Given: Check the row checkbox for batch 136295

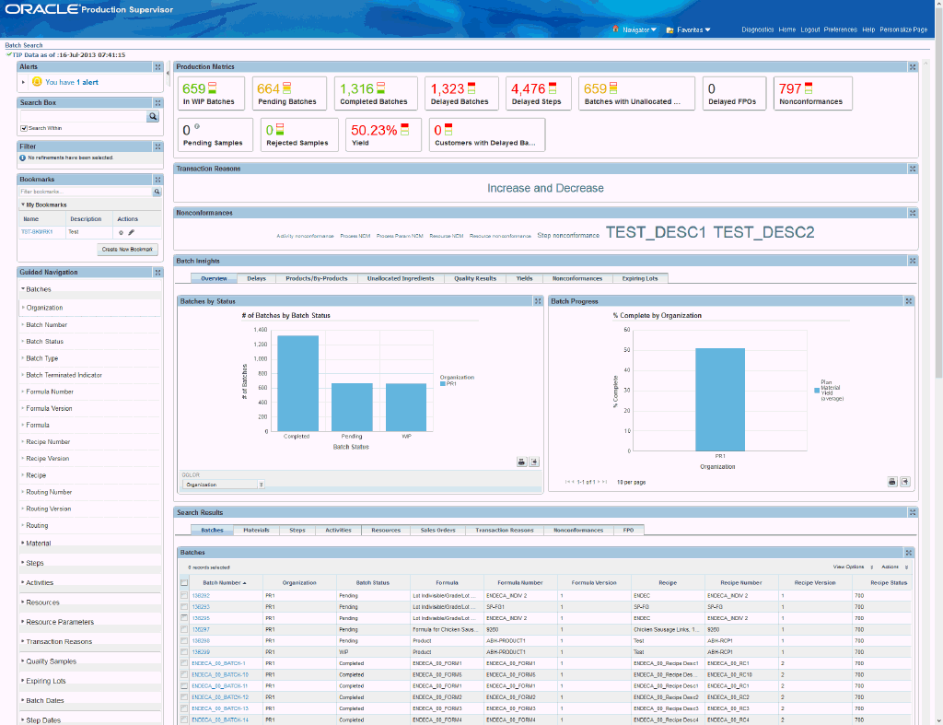Looking at the screenshot, I should [x=184, y=618].
